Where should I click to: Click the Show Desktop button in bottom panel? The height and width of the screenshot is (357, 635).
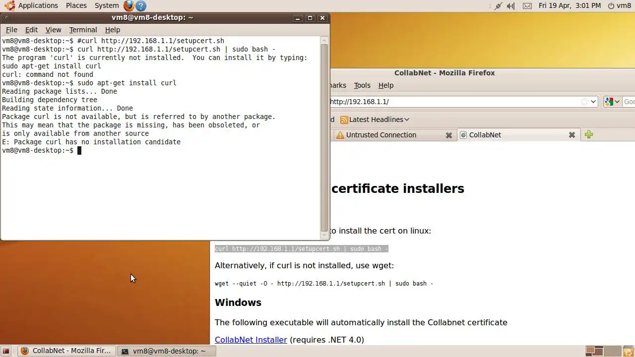[x=6, y=351]
